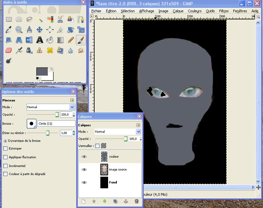
Task: Anchor the floating layer with anchor icon
Action: tap(126, 201)
